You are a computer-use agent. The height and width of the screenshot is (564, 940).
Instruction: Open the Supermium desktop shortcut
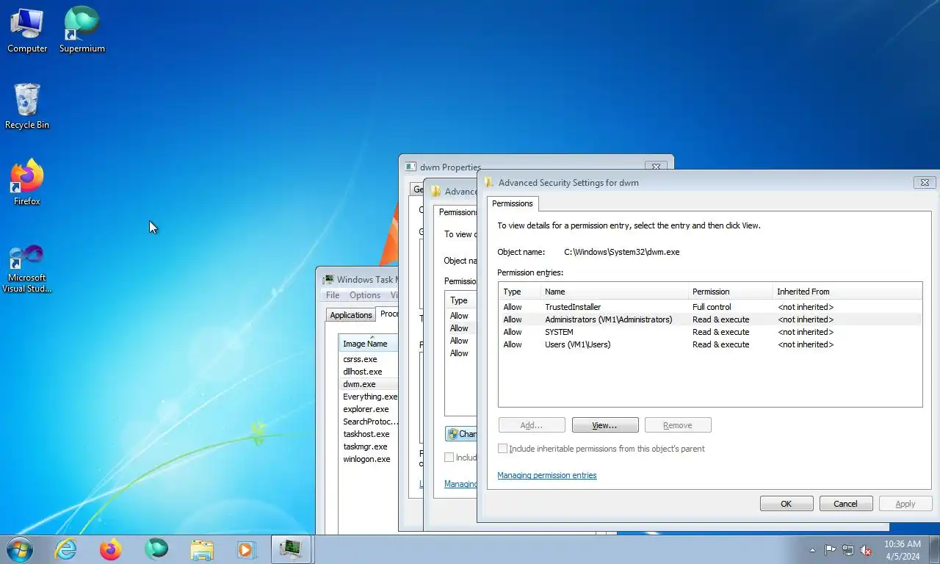pyautogui.click(x=82, y=31)
